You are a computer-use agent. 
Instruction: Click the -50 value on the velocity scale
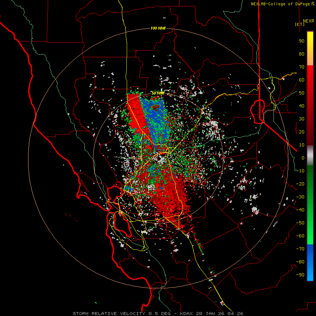(x=300, y=223)
